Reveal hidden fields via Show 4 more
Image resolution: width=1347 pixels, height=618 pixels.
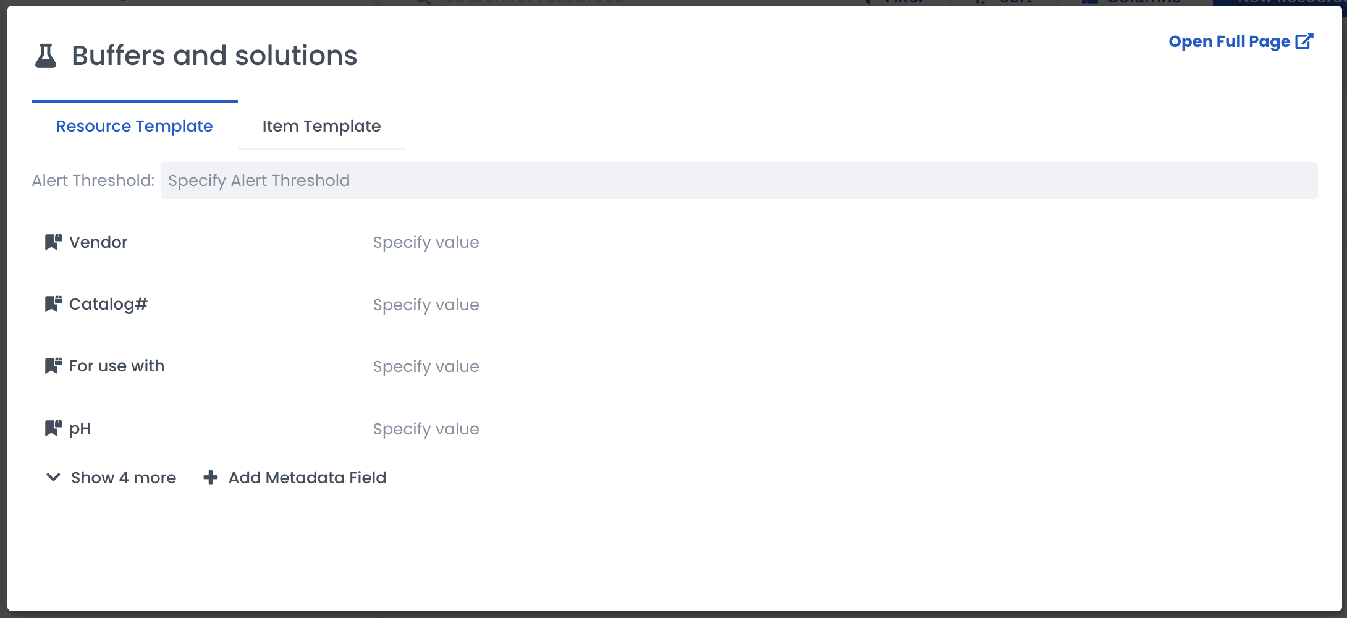pyautogui.click(x=123, y=478)
